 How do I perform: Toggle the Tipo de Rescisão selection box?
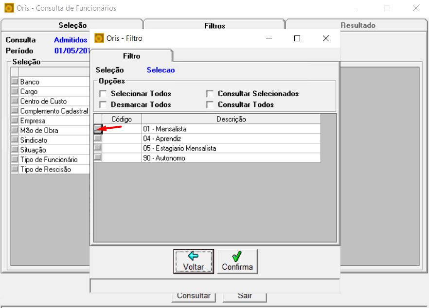tap(15, 169)
